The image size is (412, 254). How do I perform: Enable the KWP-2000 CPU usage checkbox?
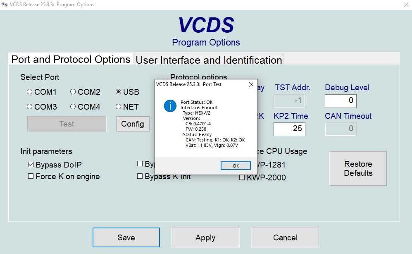click(x=242, y=177)
